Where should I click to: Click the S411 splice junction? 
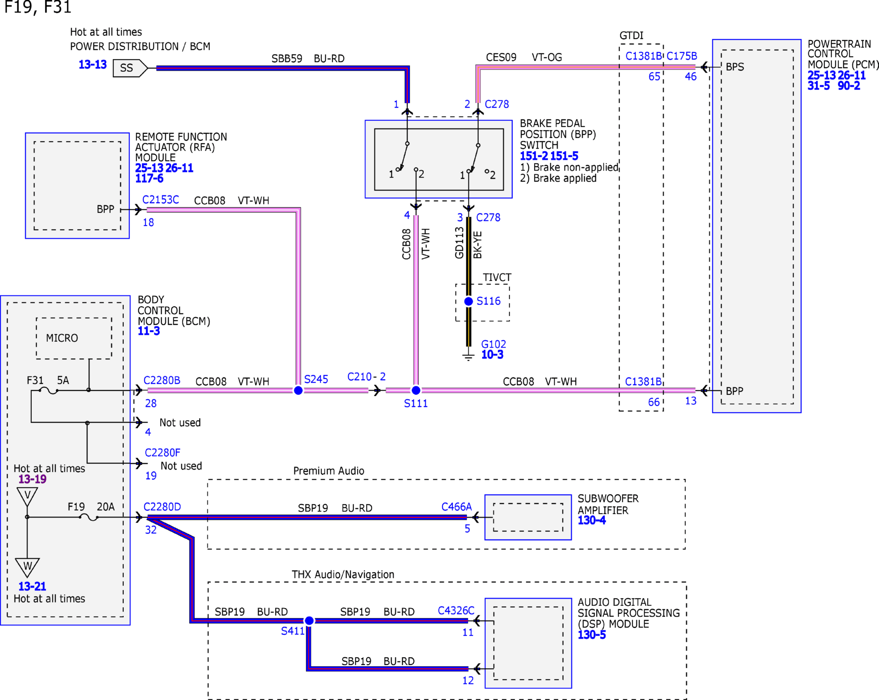pos(309,621)
